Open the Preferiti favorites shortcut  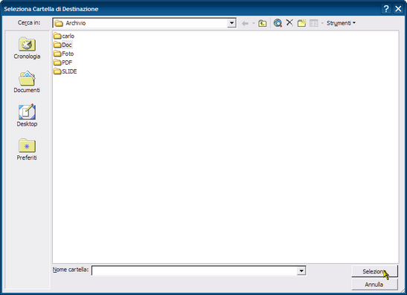pyautogui.click(x=27, y=149)
